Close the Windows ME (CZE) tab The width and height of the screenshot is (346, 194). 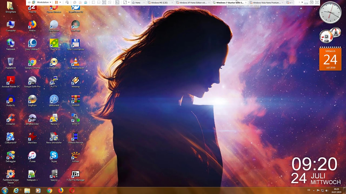pos(172,3)
